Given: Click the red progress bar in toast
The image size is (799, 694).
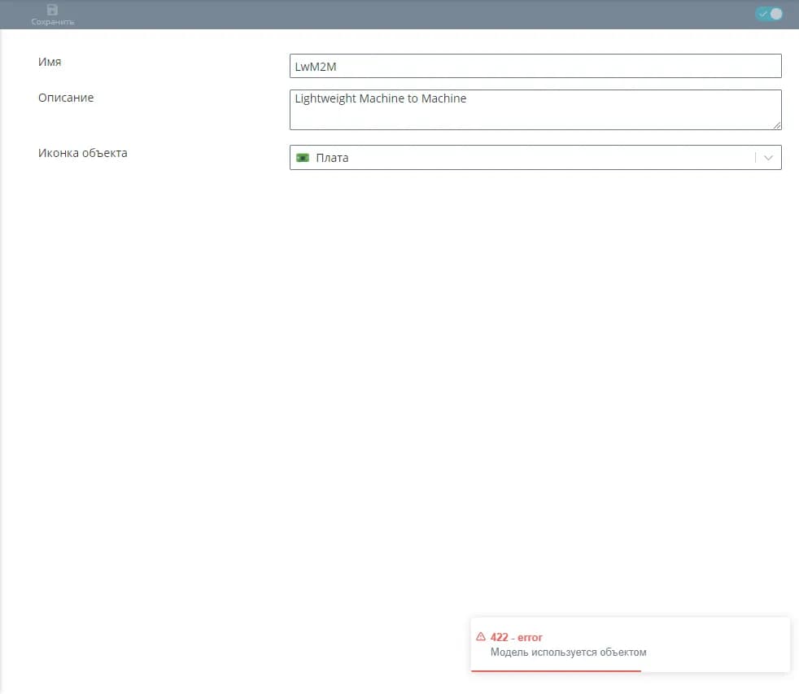Looking at the screenshot, I should [556, 671].
